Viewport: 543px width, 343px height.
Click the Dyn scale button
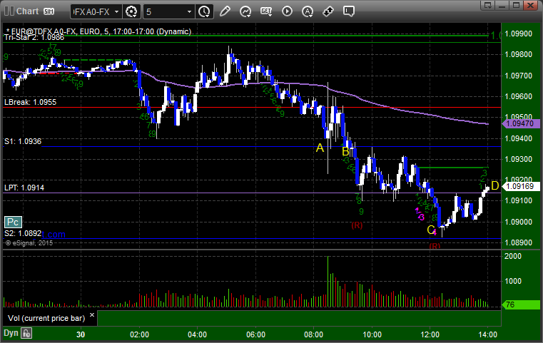[11, 333]
